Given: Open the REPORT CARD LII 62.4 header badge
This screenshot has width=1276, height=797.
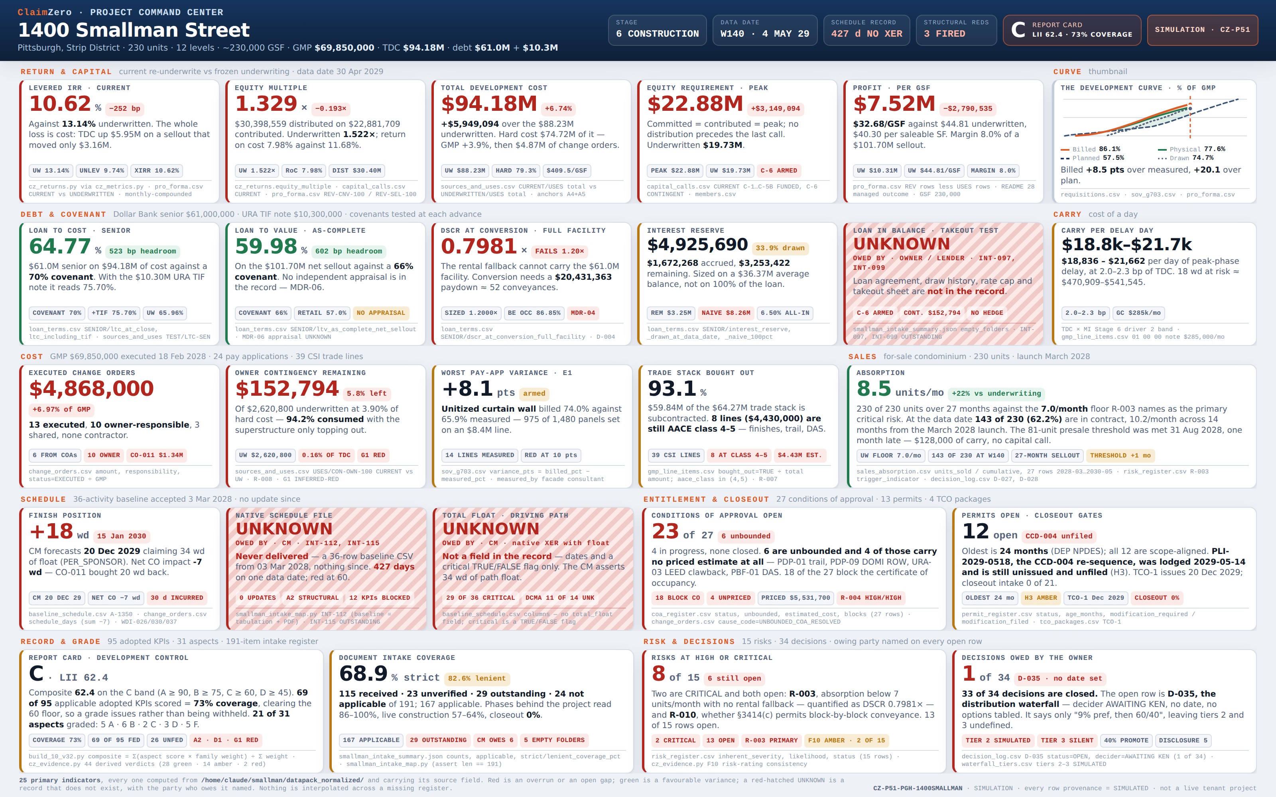Looking at the screenshot, I should pyautogui.click(x=1071, y=30).
